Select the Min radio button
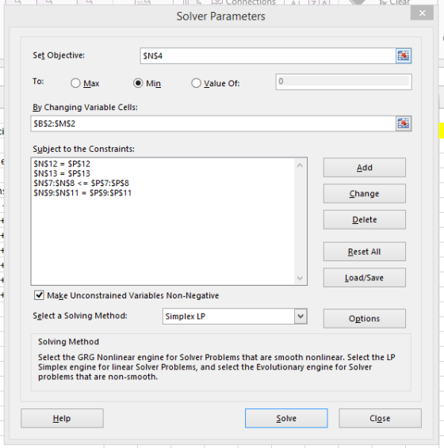444x448 pixels. [x=138, y=83]
